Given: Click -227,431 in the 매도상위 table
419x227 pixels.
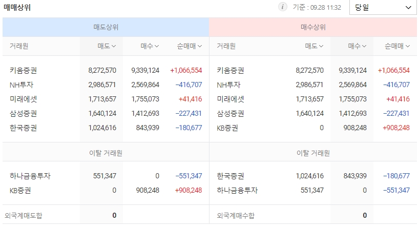Looking at the screenshot, I should click(188, 113).
